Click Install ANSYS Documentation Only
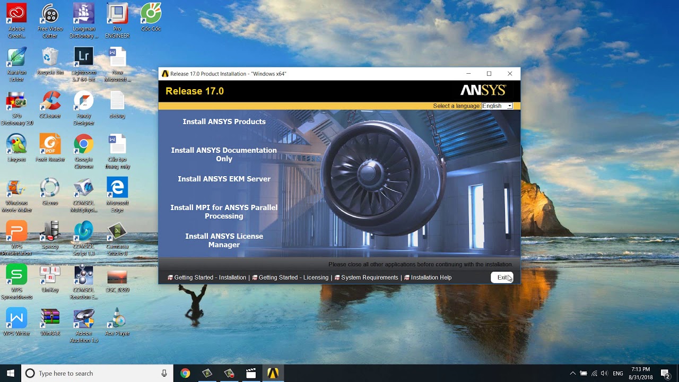Image resolution: width=679 pixels, height=382 pixels. click(x=224, y=154)
